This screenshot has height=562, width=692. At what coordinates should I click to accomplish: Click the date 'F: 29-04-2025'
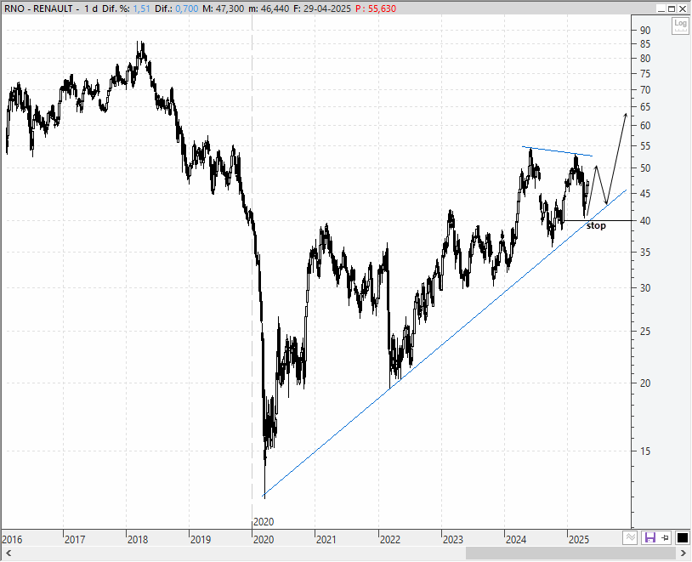point(321,9)
